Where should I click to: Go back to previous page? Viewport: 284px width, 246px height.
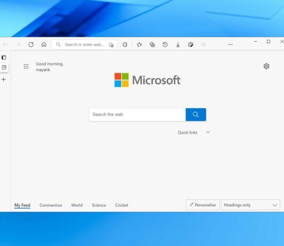pyautogui.click(x=5, y=44)
